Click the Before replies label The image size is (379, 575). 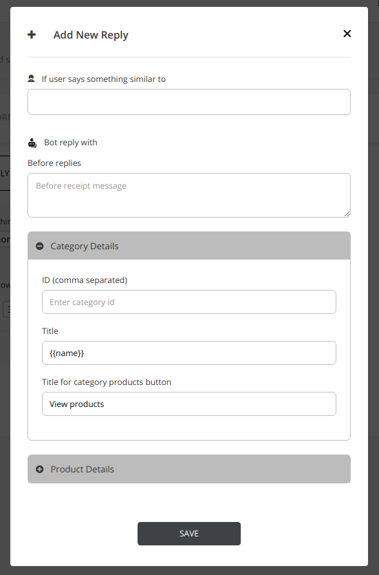coord(54,163)
